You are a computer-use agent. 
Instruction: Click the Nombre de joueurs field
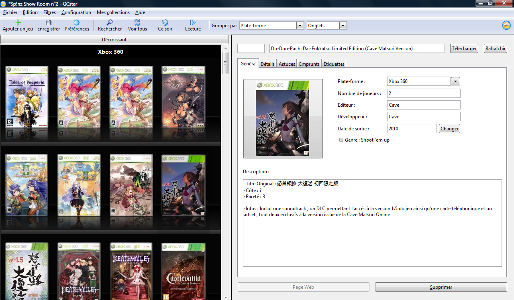point(424,93)
